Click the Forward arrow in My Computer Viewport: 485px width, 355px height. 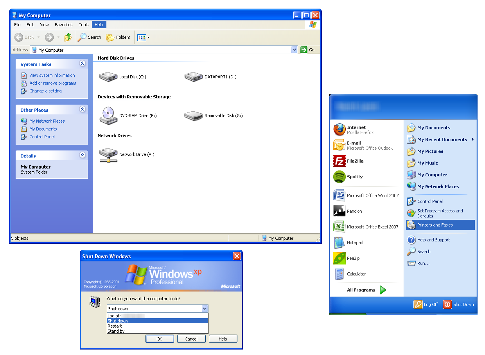point(49,37)
